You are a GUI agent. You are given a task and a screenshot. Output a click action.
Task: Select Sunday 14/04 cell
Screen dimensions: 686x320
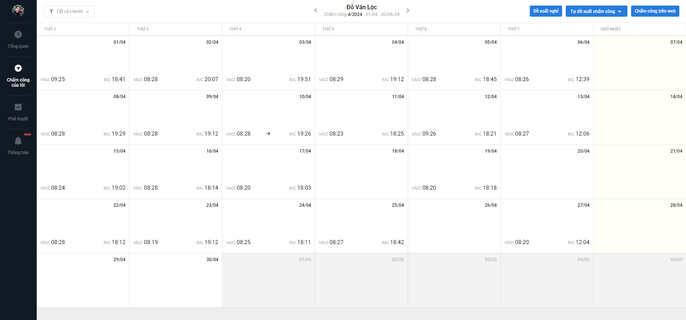coord(640,117)
